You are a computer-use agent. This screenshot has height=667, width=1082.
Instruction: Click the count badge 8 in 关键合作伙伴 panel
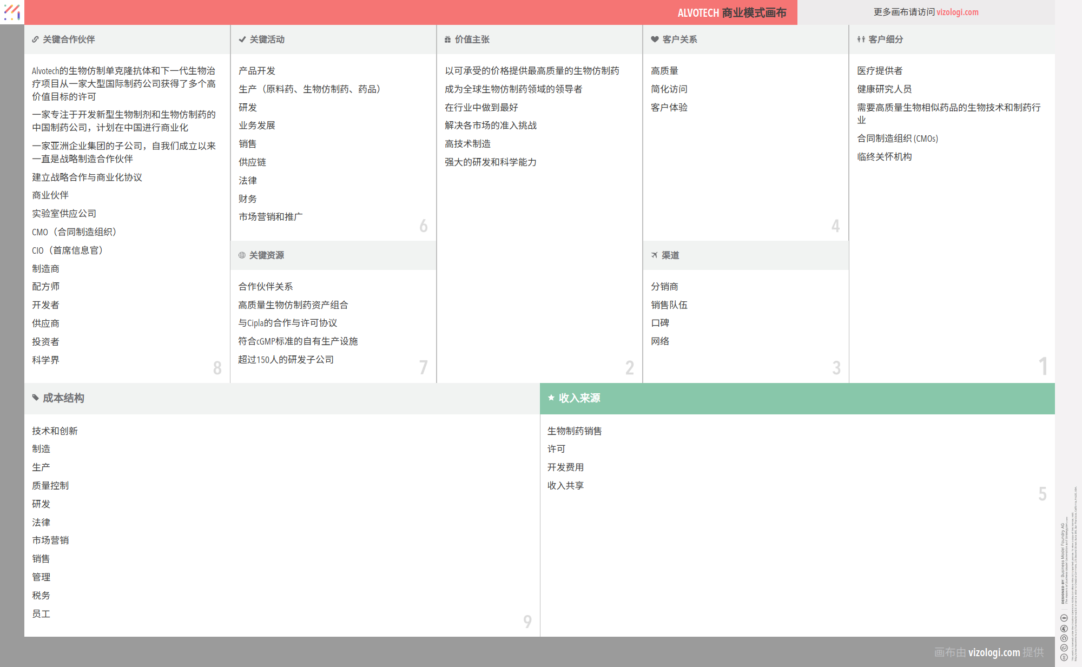(x=217, y=367)
